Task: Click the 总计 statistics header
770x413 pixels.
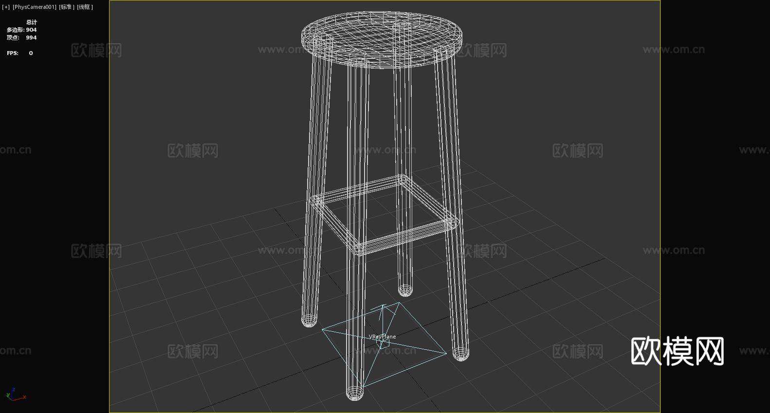Action: [32, 22]
